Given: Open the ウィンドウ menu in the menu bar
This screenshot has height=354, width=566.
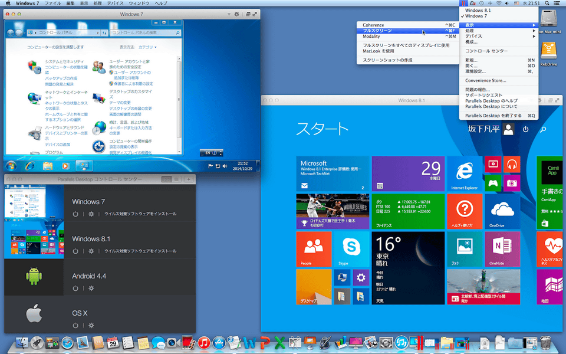Looking at the screenshot, I should click(139, 4).
